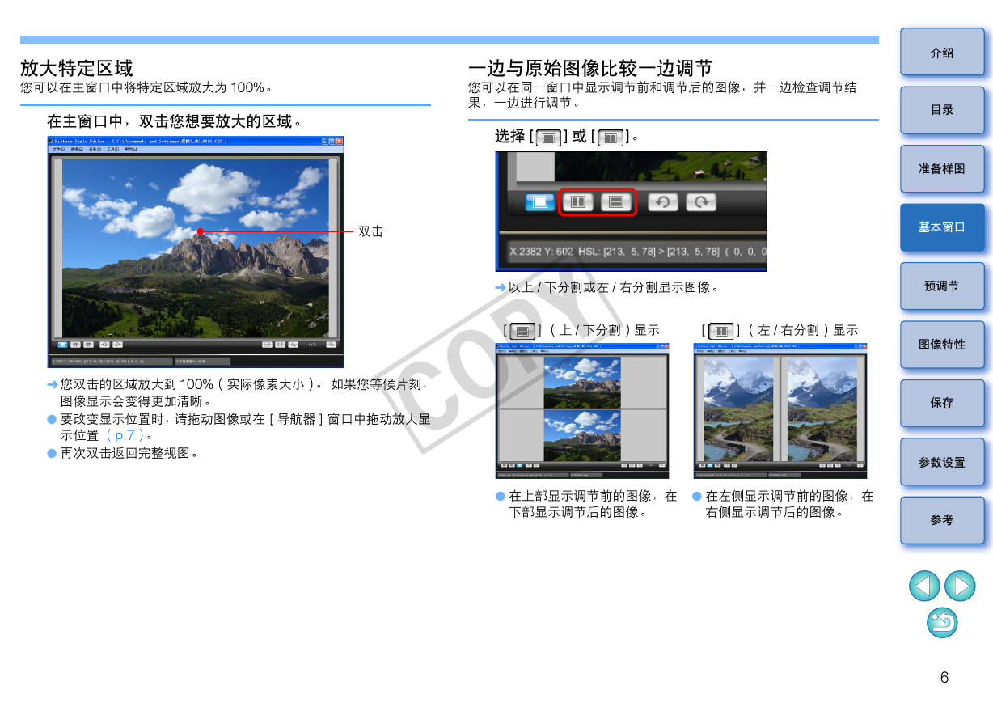Click text 您可以在主窗口中将特定区域放大为 100%

(x=146, y=87)
